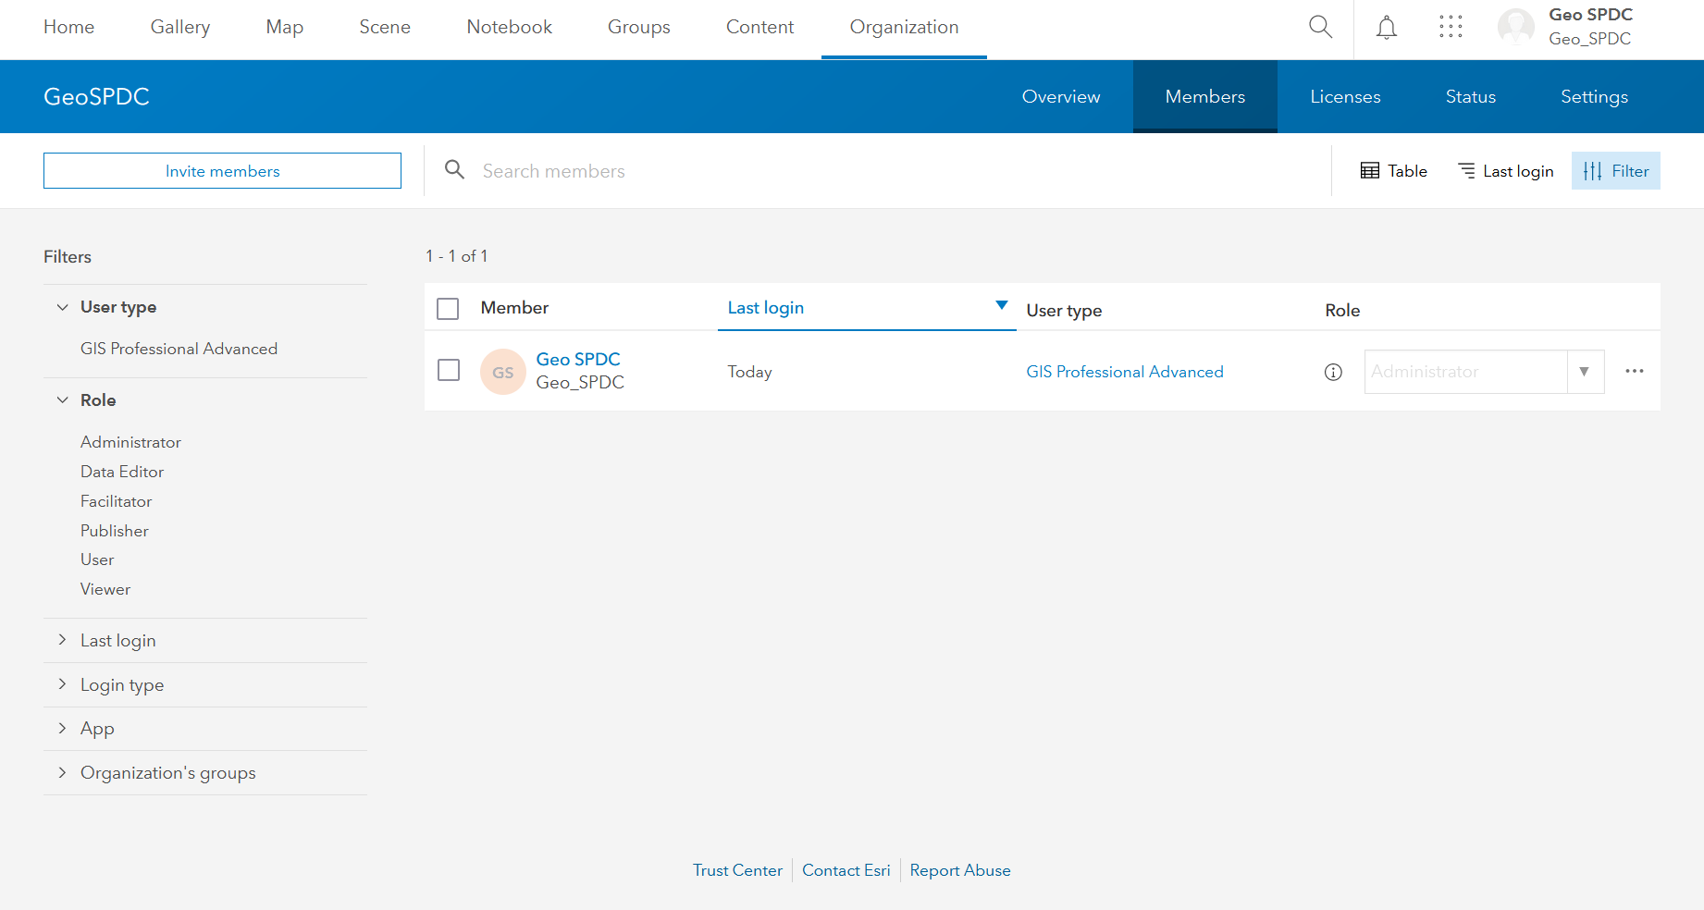Select the checkbox for Geo SPDC
The height and width of the screenshot is (910, 1704).
448,370
